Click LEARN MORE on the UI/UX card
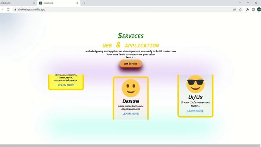261x147 pixels. [195, 111]
